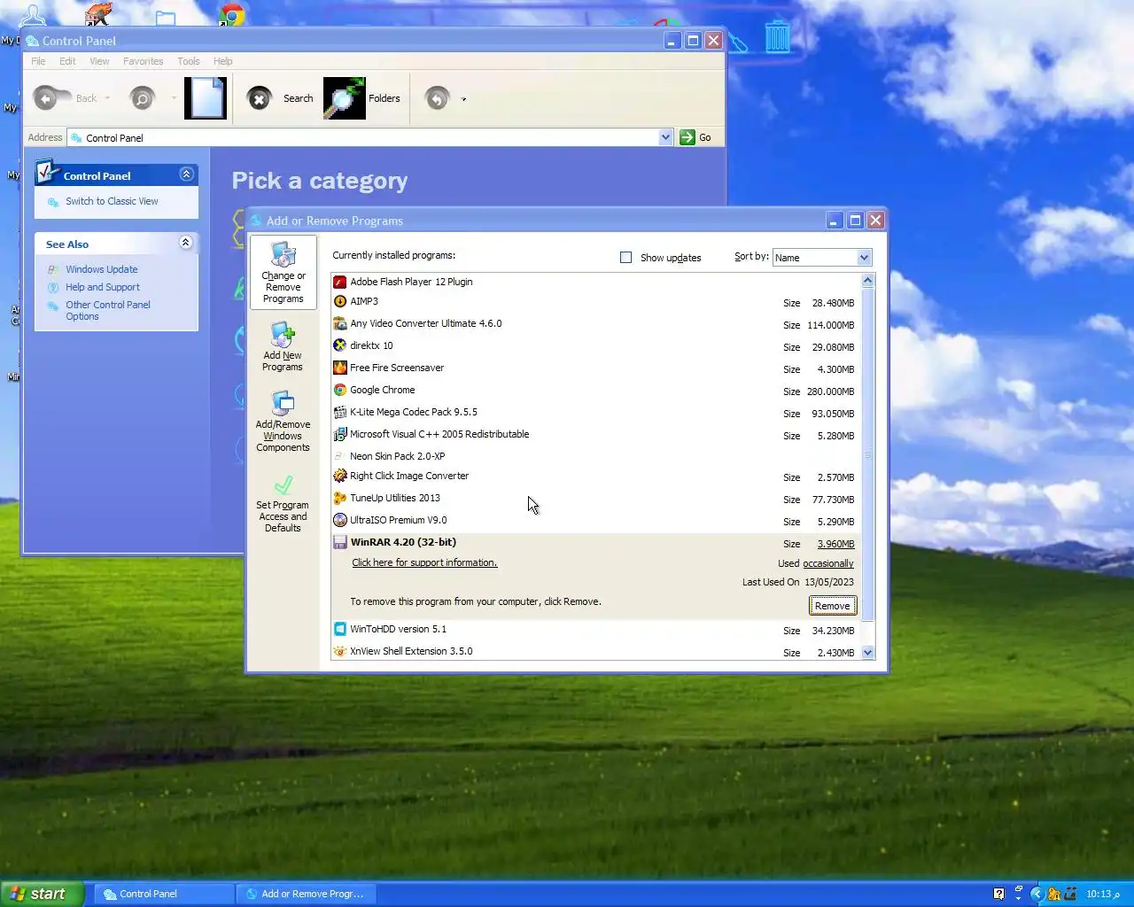1134x907 pixels.
Task: Open the Tools menu
Action: [188, 61]
